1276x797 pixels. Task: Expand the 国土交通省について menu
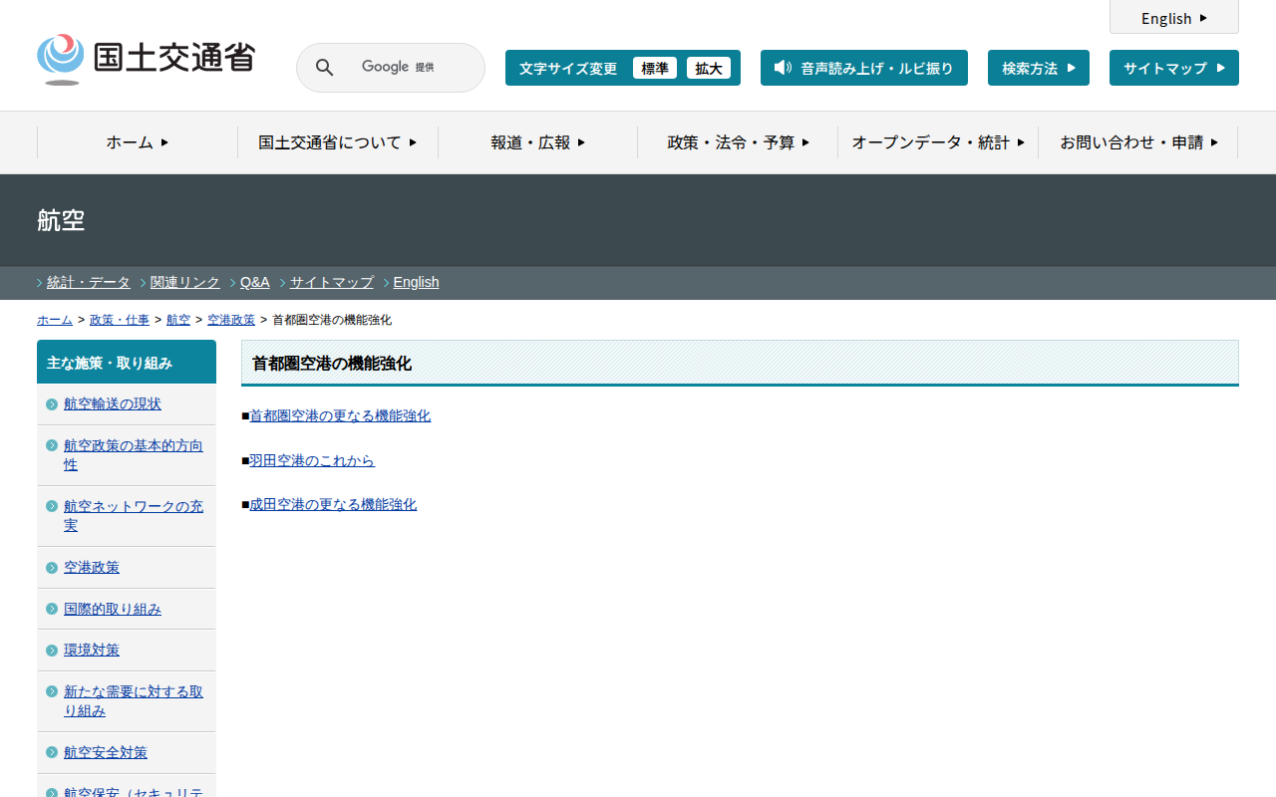click(x=338, y=142)
